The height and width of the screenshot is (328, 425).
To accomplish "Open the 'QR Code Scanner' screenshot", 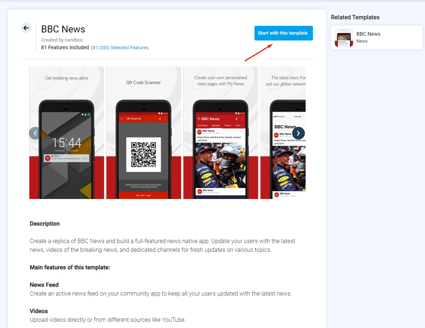I will tap(143, 133).
